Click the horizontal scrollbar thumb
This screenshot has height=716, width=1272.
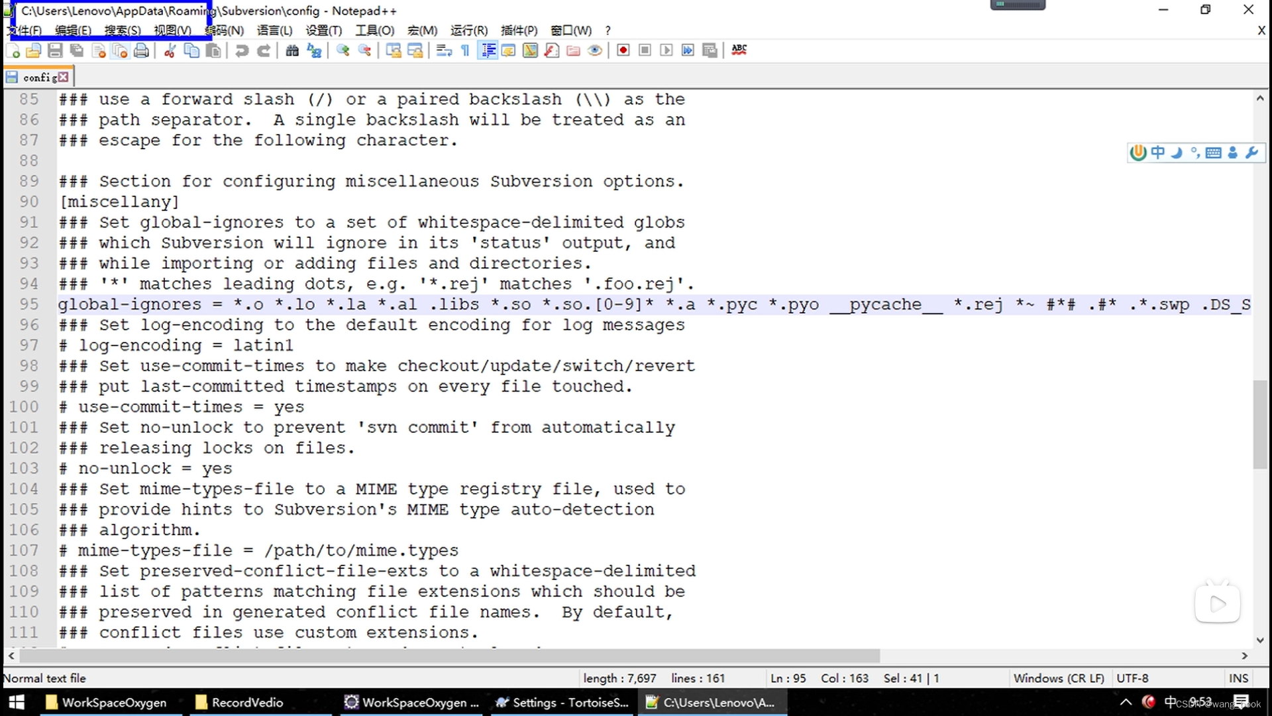(x=449, y=656)
